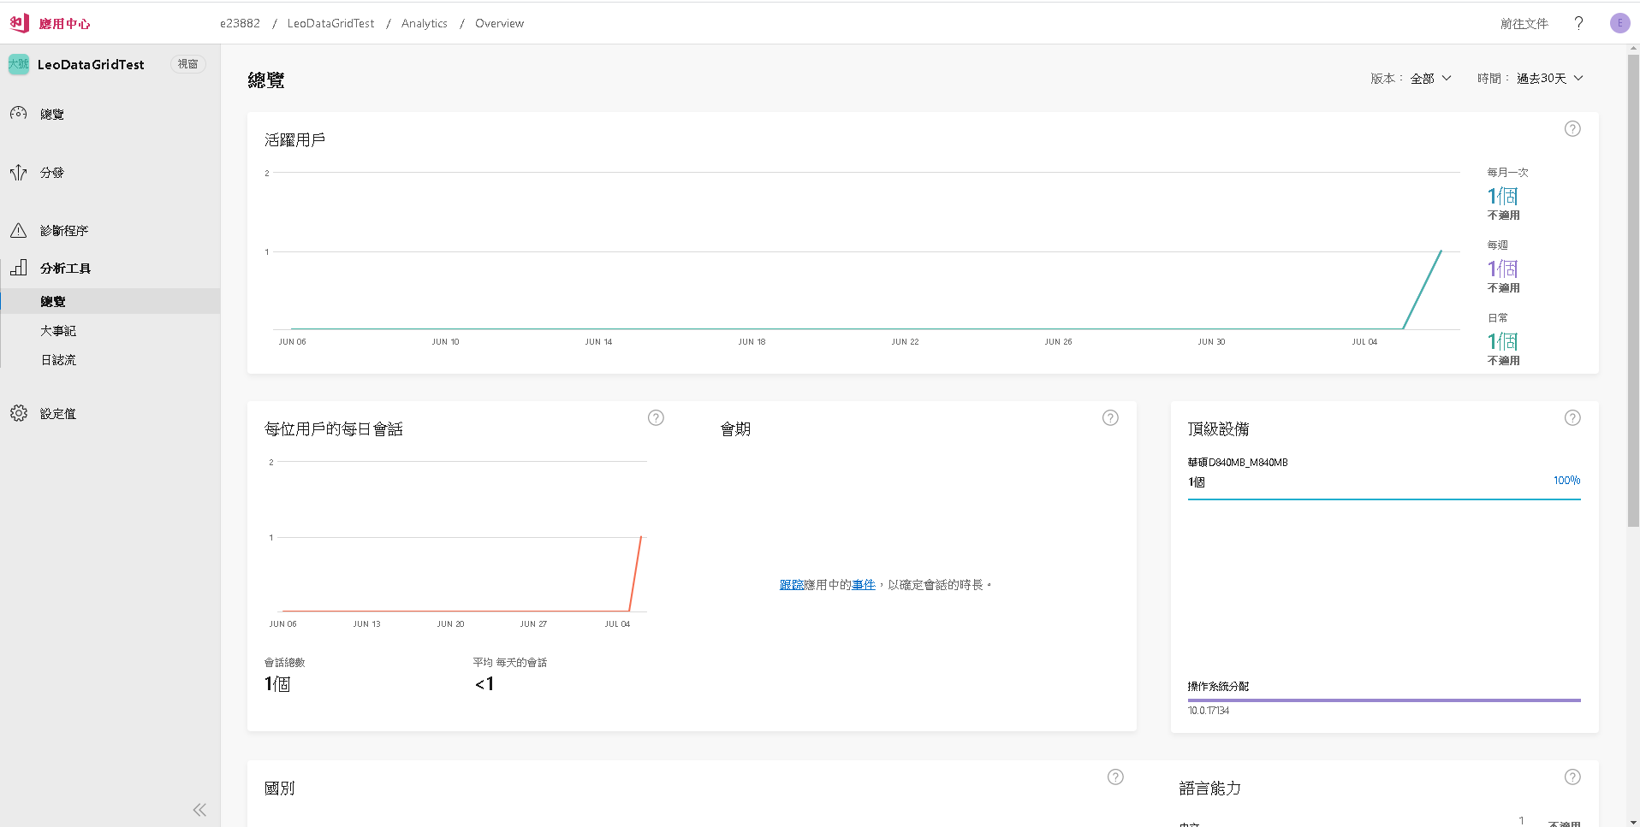Select the 分析工具 bar chart icon
1640x827 pixels.
18,268
